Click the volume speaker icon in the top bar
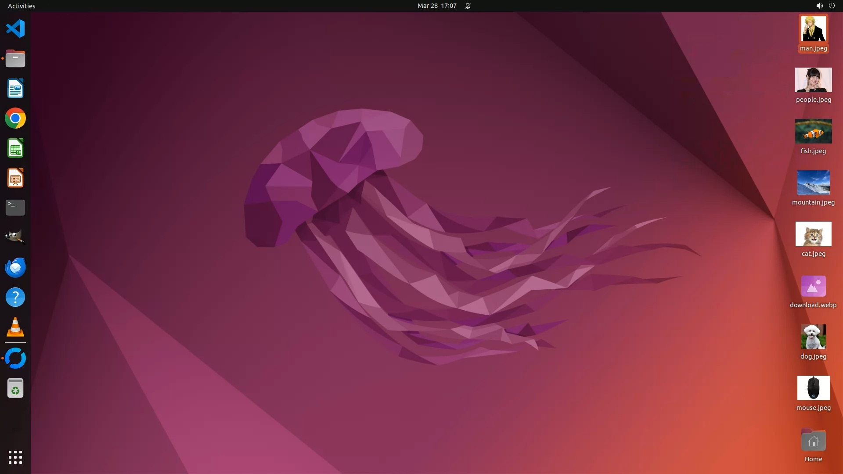The width and height of the screenshot is (843, 474). pos(819,6)
